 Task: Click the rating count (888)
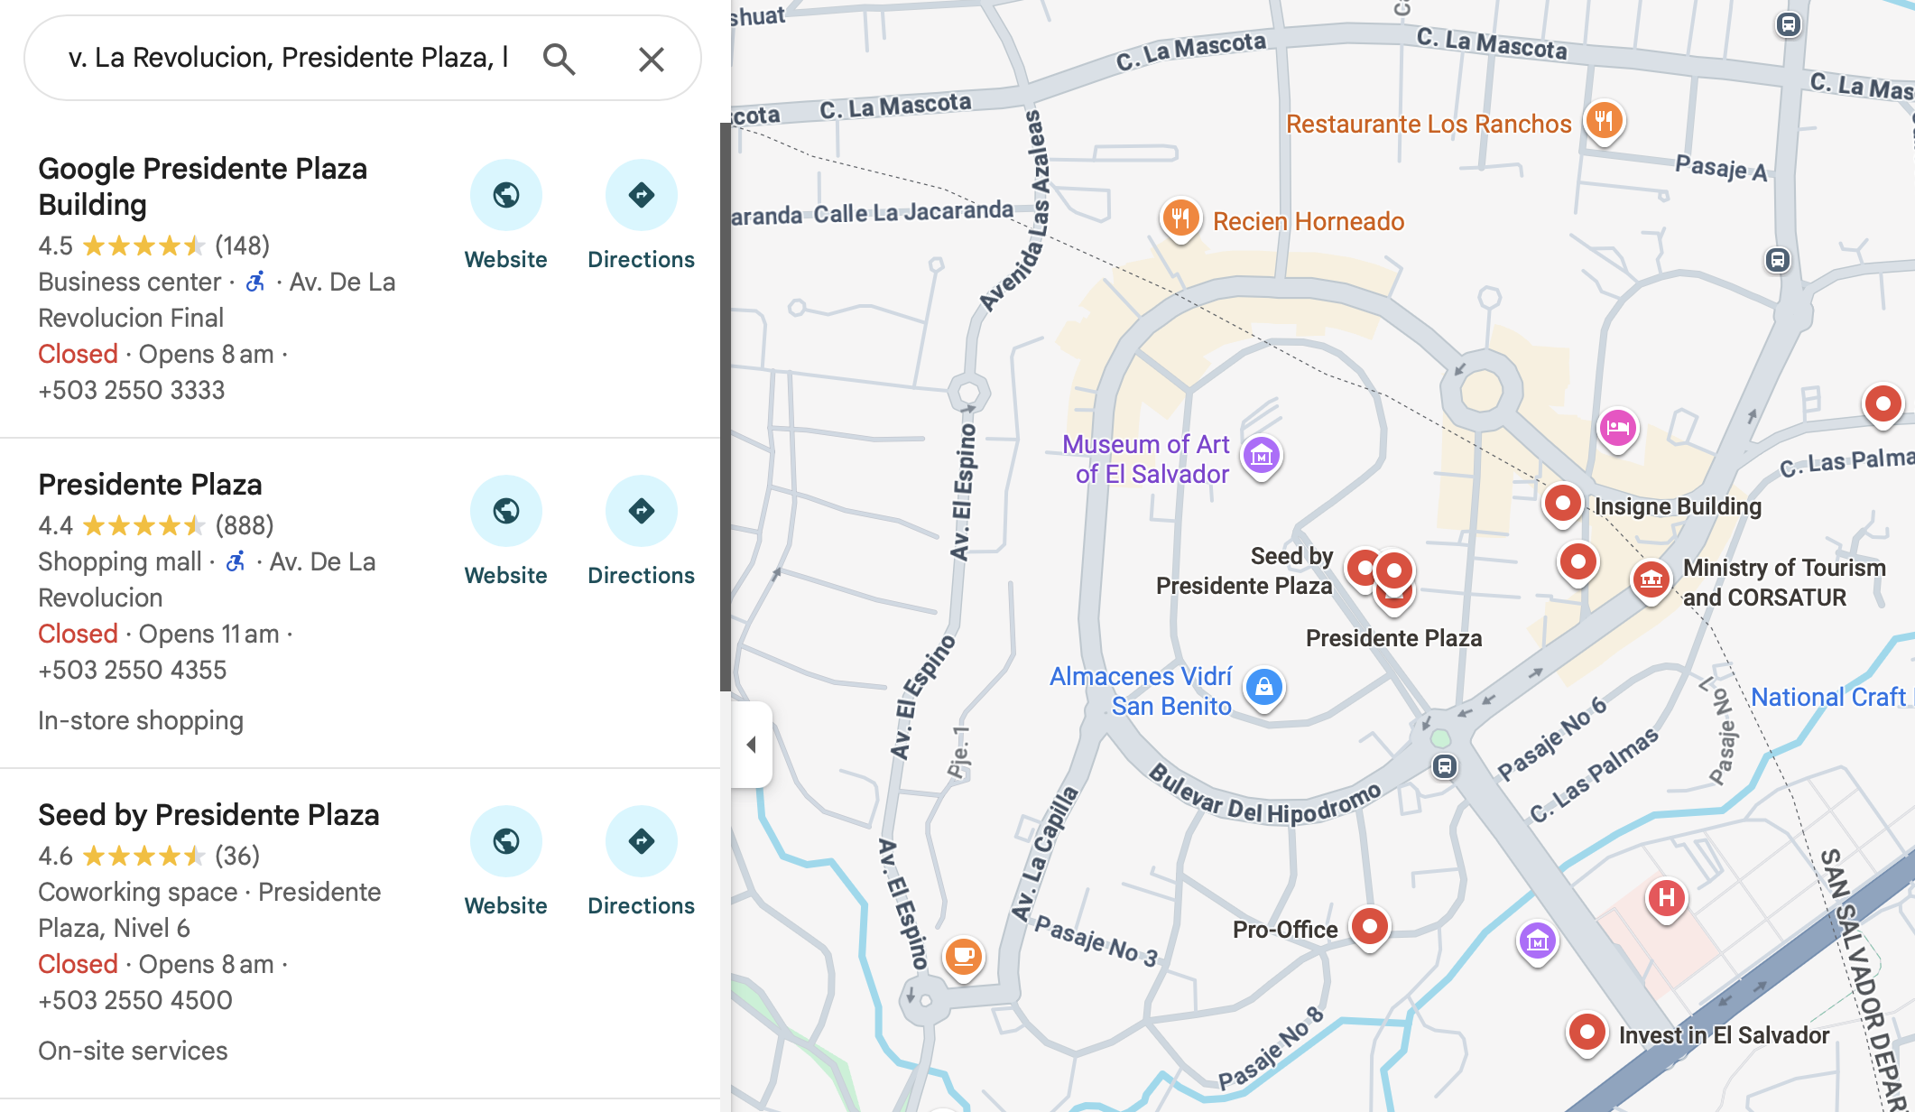[245, 525]
